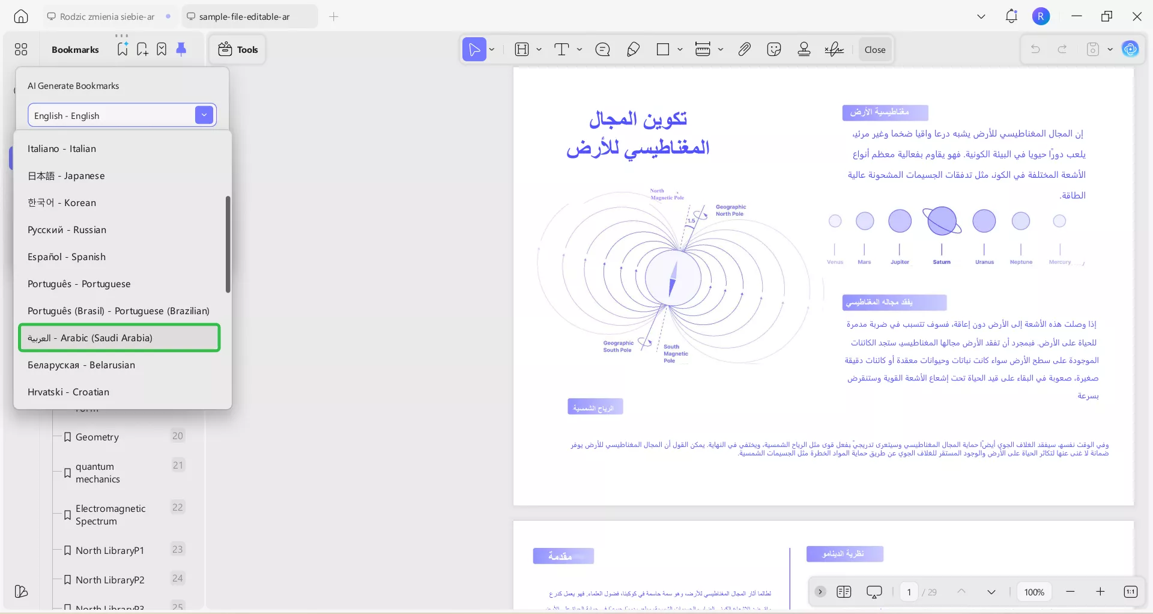Click the 1:1 actual size button
This screenshot has height=614, width=1153.
click(1130, 592)
